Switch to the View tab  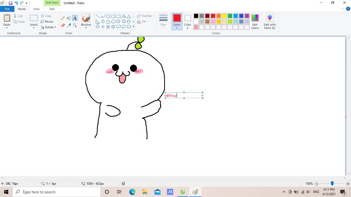[36, 9]
